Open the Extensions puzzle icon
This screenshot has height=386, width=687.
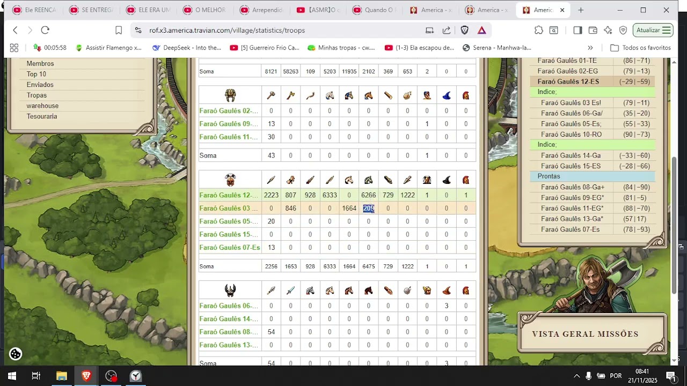point(538,31)
